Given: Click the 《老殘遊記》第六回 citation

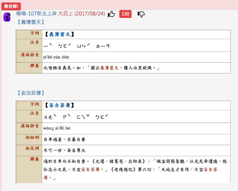Looking at the screenshot, I should point(131,169).
